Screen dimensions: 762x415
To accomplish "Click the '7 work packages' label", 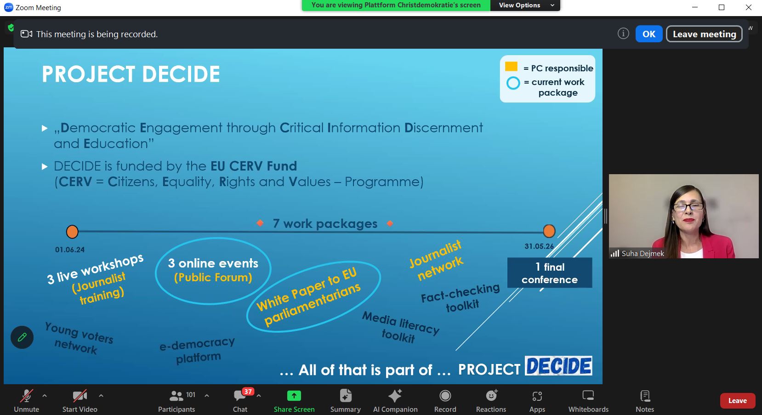I will click(x=325, y=224).
